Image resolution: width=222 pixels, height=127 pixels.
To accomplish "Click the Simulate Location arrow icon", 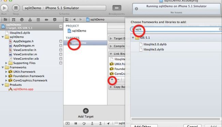I will 108,124.
